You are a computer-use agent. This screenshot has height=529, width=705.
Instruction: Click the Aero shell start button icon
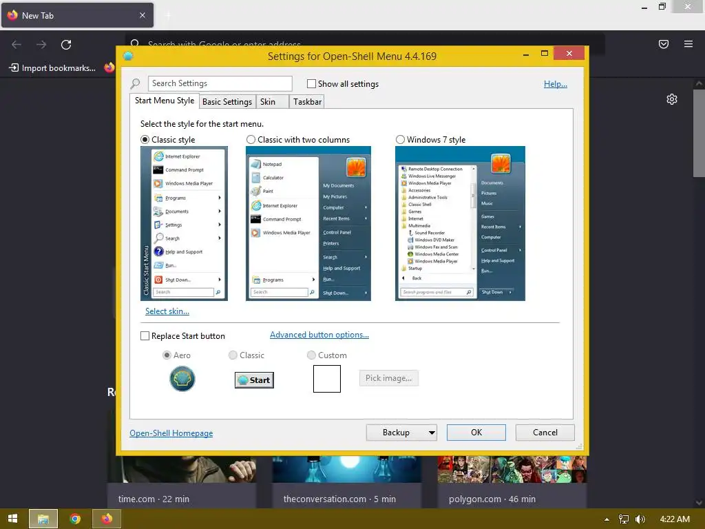pyautogui.click(x=182, y=379)
